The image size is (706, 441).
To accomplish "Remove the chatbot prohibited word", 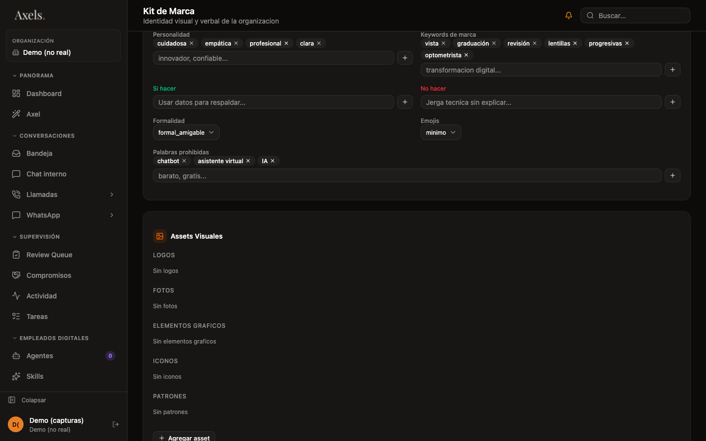I will click(x=184, y=161).
